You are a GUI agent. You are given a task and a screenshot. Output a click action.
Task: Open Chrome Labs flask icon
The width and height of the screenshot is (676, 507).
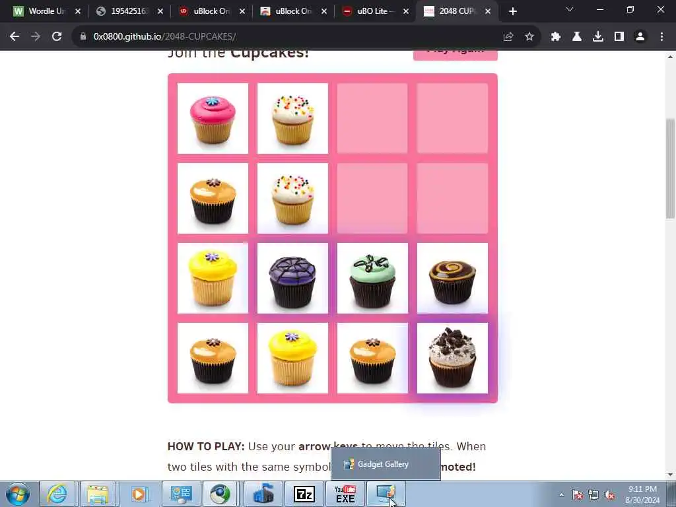pyautogui.click(x=577, y=37)
